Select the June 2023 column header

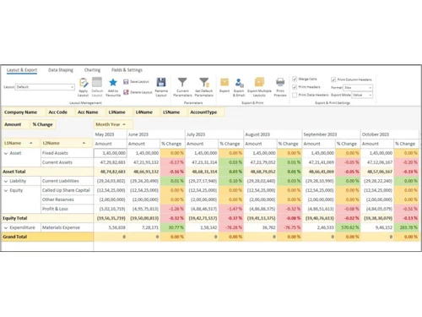pos(156,134)
